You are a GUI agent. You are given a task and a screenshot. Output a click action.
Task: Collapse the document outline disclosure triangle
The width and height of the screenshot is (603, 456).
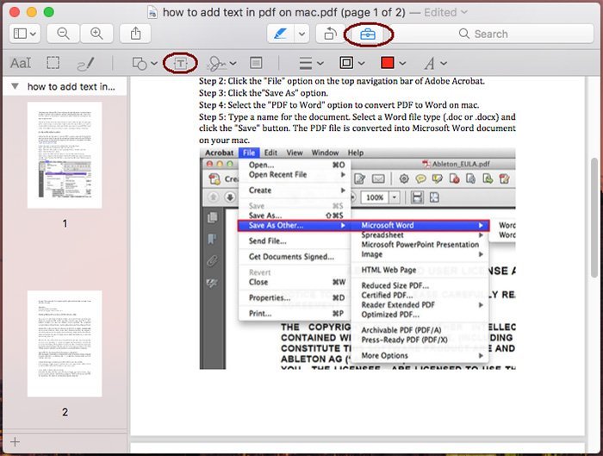coord(15,86)
